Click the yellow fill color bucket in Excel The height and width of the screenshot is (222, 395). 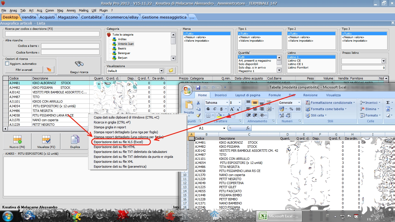(219, 115)
